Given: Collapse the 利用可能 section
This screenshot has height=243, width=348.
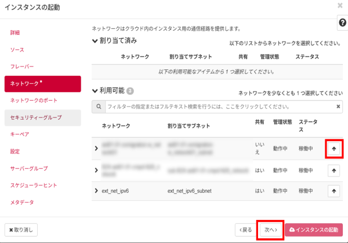Looking at the screenshot, I should (96, 91).
